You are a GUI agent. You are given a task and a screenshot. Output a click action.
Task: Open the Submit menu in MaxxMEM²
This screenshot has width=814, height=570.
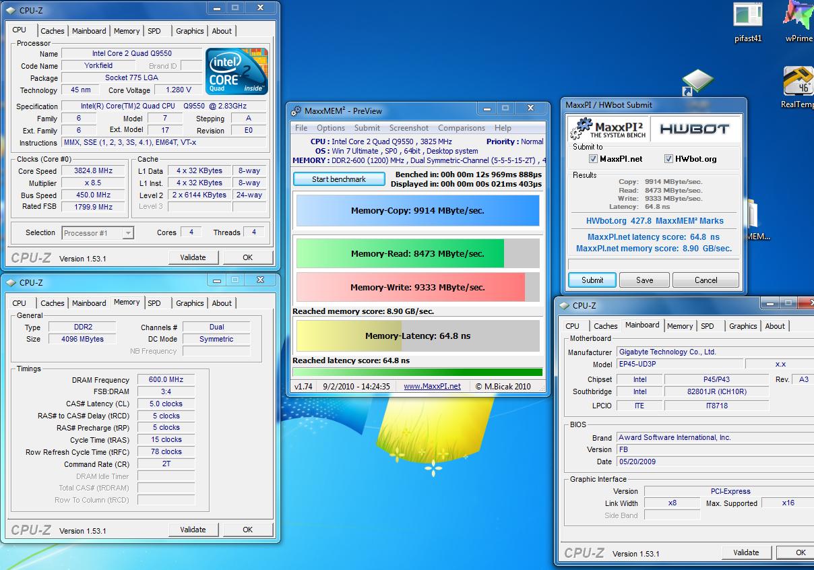(x=367, y=128)
